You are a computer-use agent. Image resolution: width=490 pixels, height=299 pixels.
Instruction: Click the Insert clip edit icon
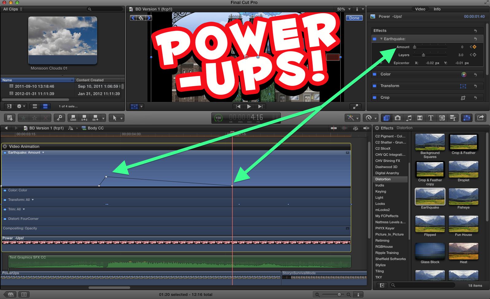[x=84, y=118]
